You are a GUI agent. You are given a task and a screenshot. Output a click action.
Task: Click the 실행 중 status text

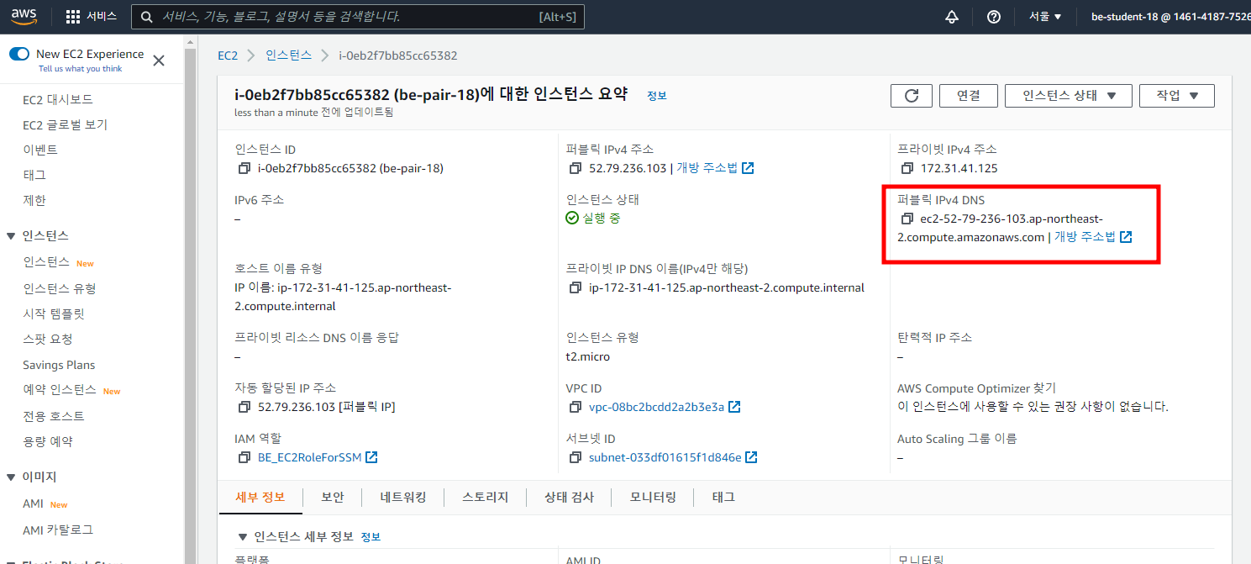(602, 218)
